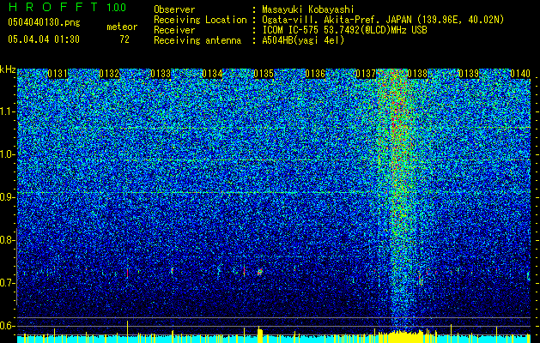This screenshot has height=343, width=540.
Task: Click the date 05.04.04 01:30
Action: 44,39
